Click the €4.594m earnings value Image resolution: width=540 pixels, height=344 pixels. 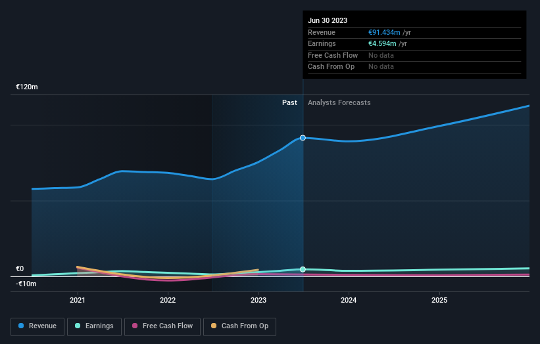pos(382,43)
